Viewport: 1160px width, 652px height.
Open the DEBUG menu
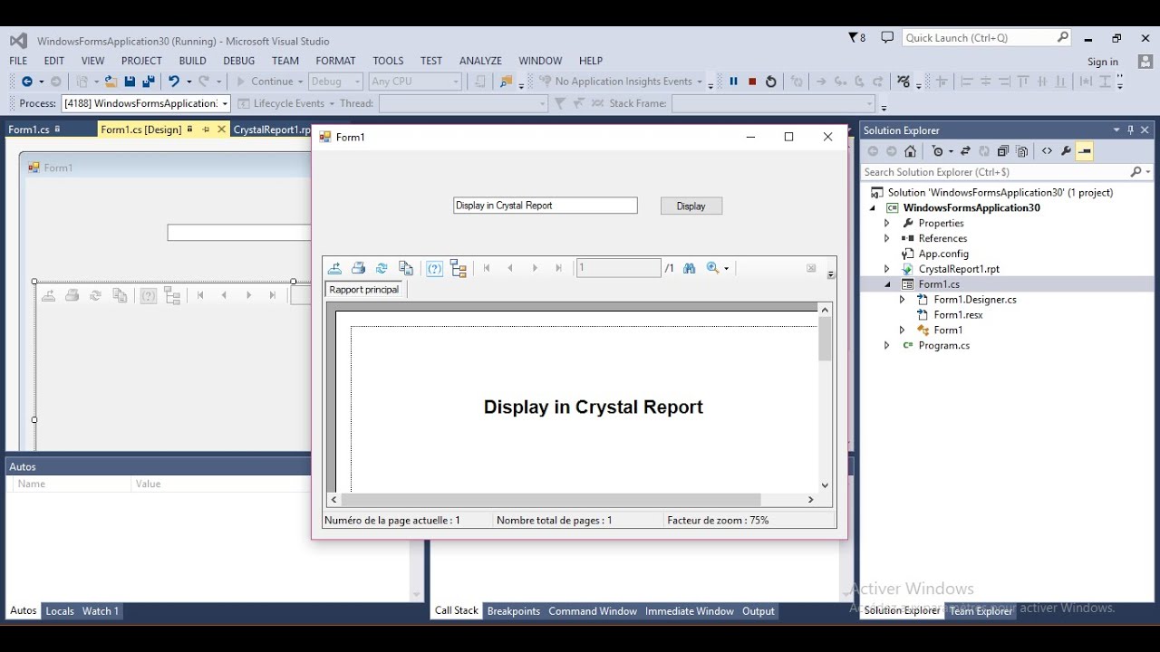click(x=238, y=61)
